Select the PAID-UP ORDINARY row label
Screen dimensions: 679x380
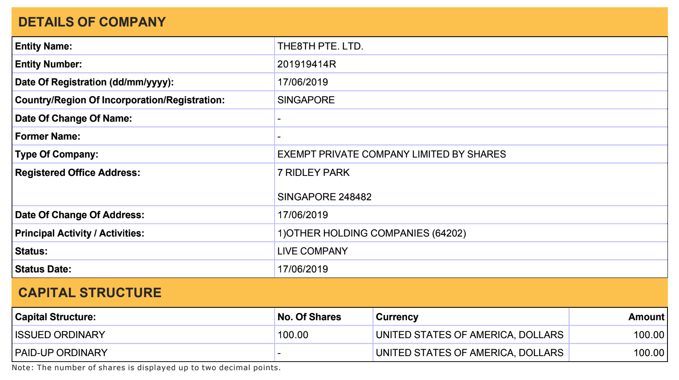61,353
